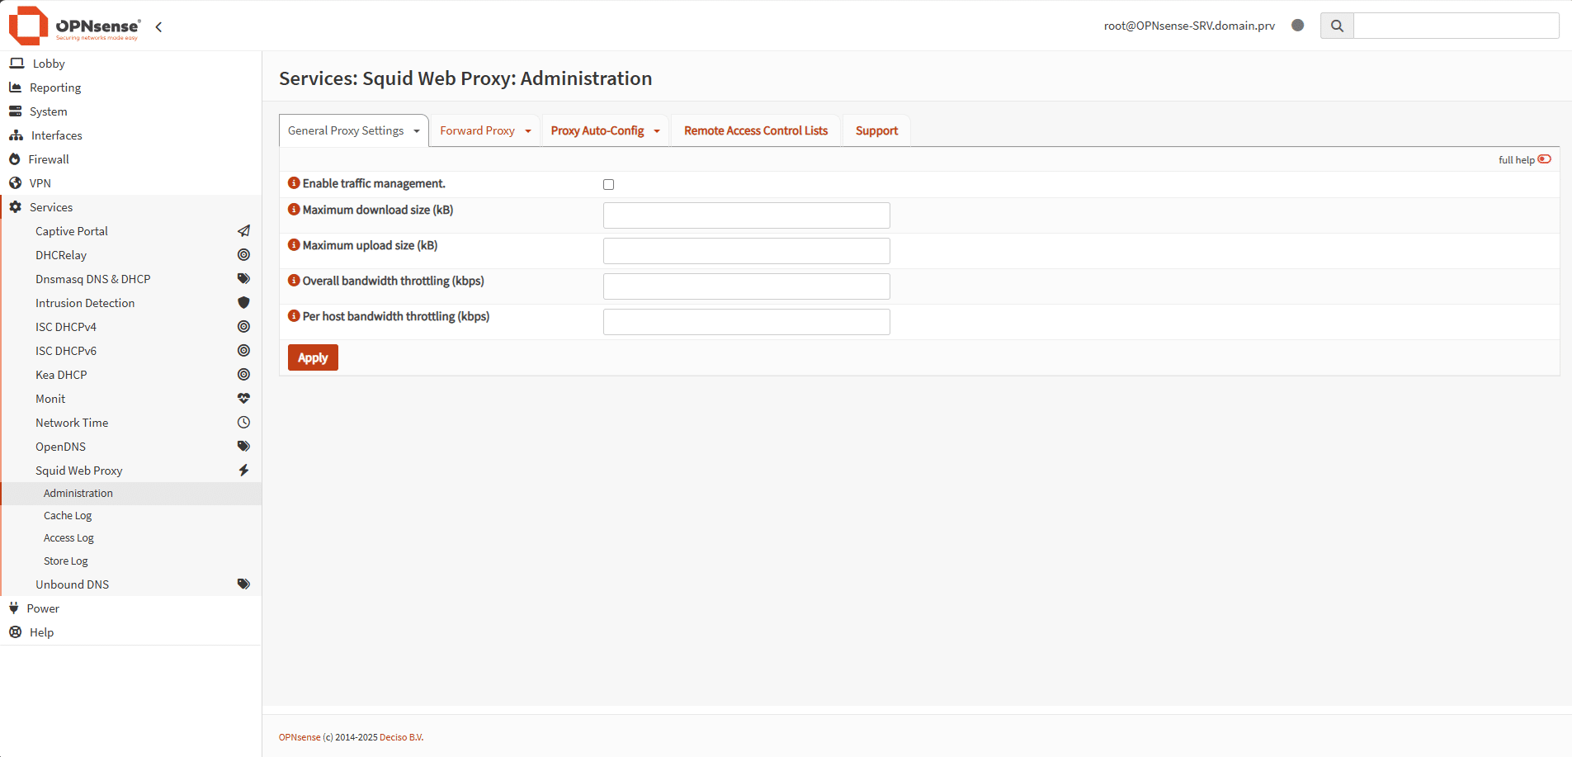The height and width of the screenshot is (757, 1572).
Task: Open the Network Time service entry
Action: coord(72,423)
